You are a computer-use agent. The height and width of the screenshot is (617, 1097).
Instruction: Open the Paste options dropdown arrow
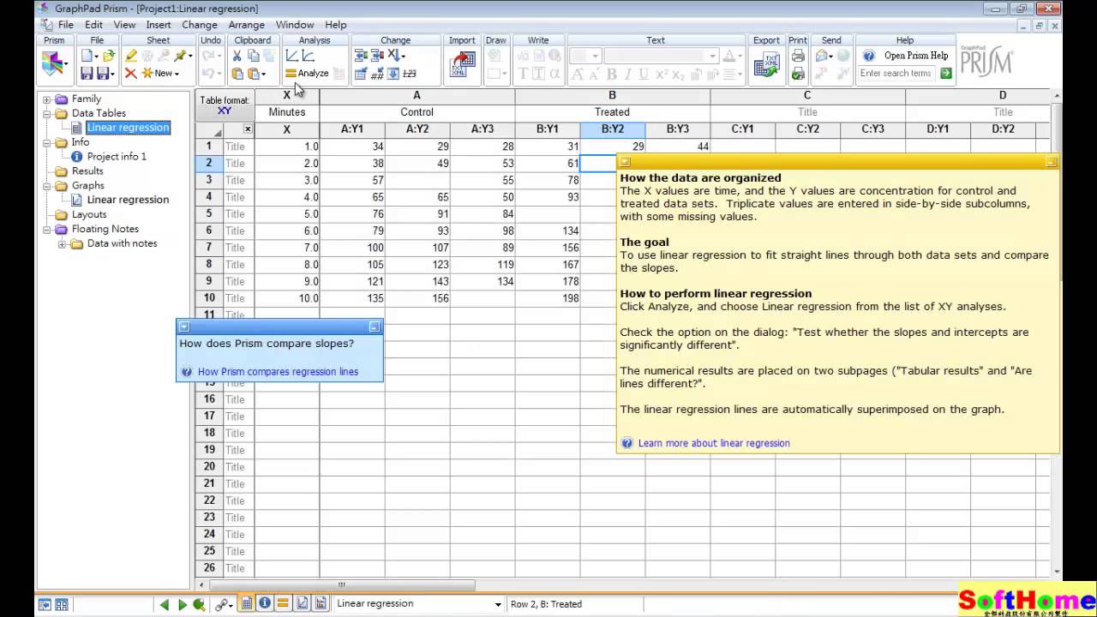pyautogui.click(x=263, y=75)
